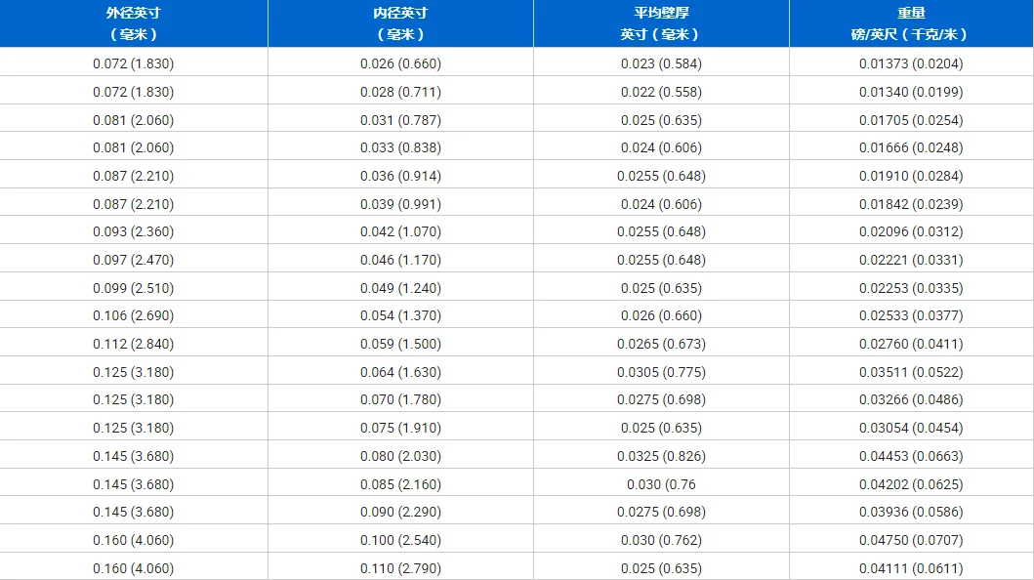Select the 平均壁厚 column header

tap(661, 23)
